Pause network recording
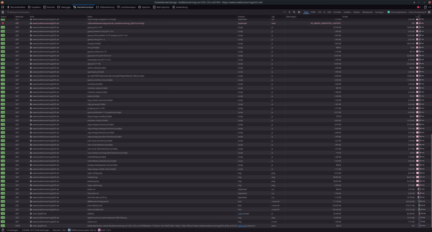Viewport: 432px width, 232px height. tap(285, 12)
